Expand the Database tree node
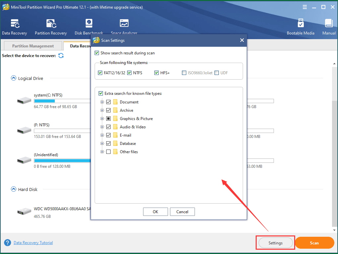Viewport: 338px width, 254px height. tap(102, 143)
